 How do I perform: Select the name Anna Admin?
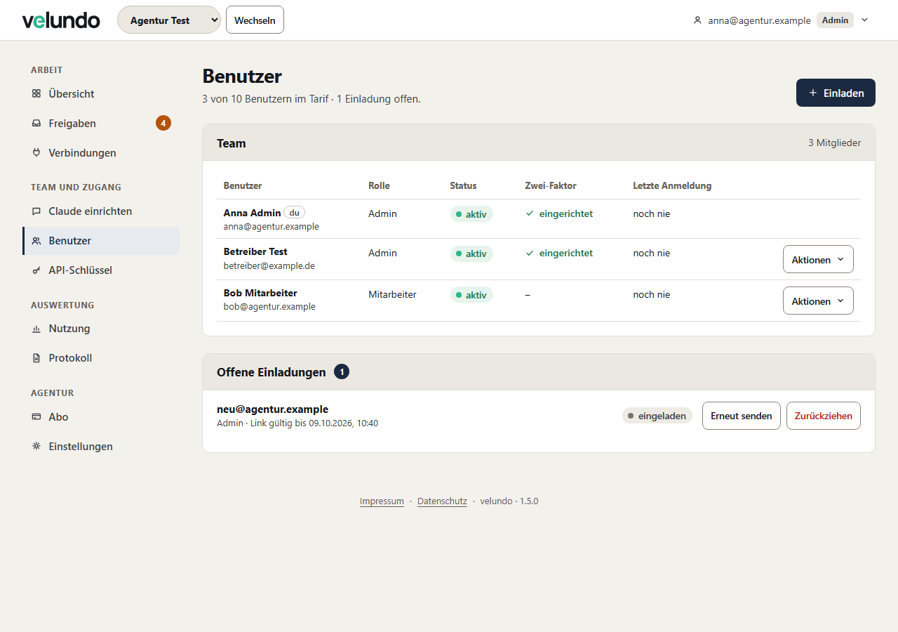click(x=253, y=213)
